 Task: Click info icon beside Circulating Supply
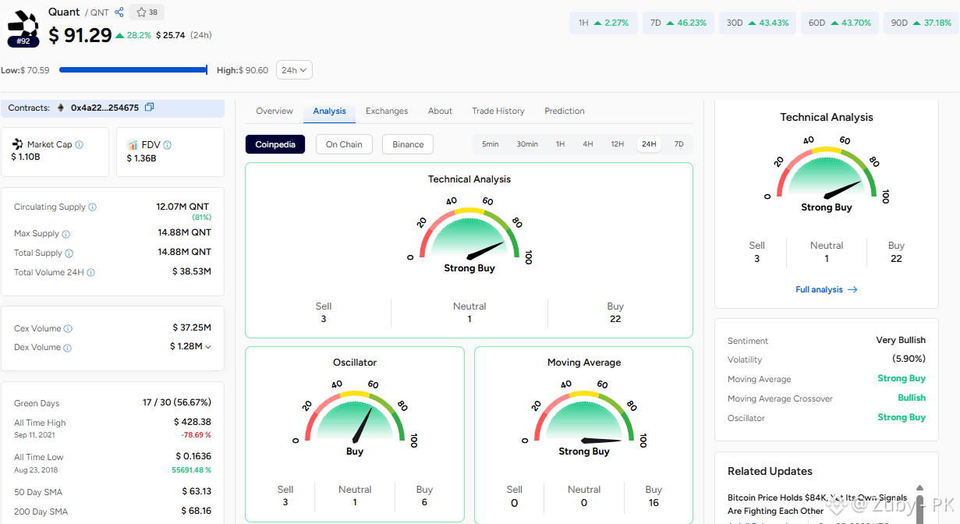click(93, 207)
